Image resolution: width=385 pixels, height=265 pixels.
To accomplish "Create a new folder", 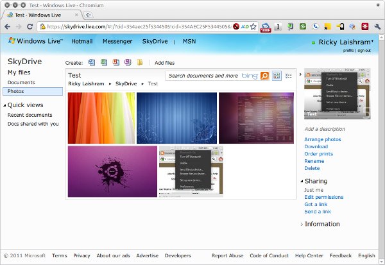I will [x=140, y=62].
